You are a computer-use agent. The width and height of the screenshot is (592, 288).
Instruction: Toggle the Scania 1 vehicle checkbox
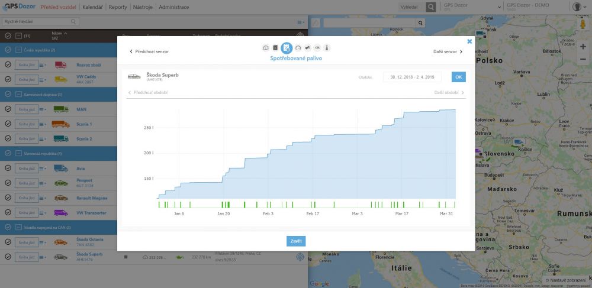pos(8,124)
